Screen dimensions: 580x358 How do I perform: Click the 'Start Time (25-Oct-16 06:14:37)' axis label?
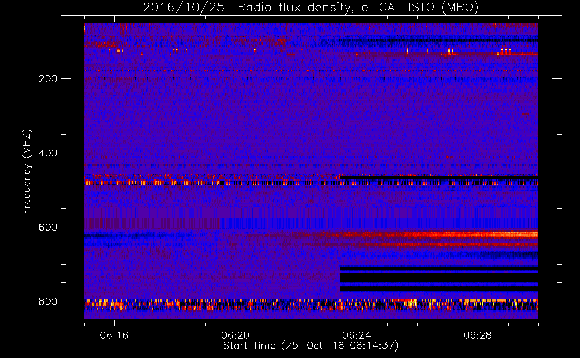[x=311, y=346]
